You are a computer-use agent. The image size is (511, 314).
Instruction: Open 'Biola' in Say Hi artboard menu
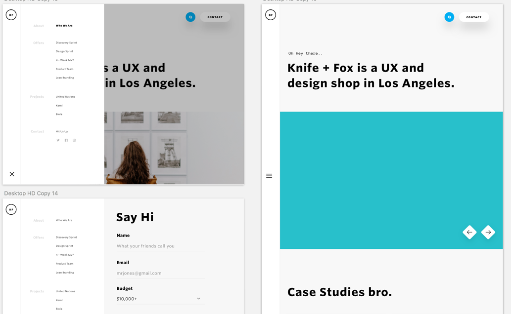click(x=59, y=309)
